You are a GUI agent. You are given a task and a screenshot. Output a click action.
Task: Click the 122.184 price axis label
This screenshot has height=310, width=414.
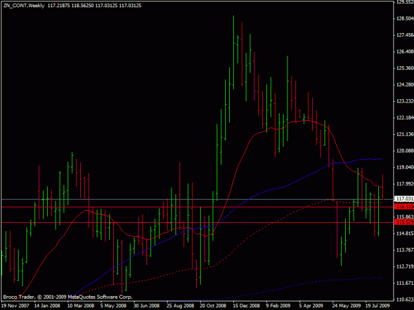[x=405, y=118]
